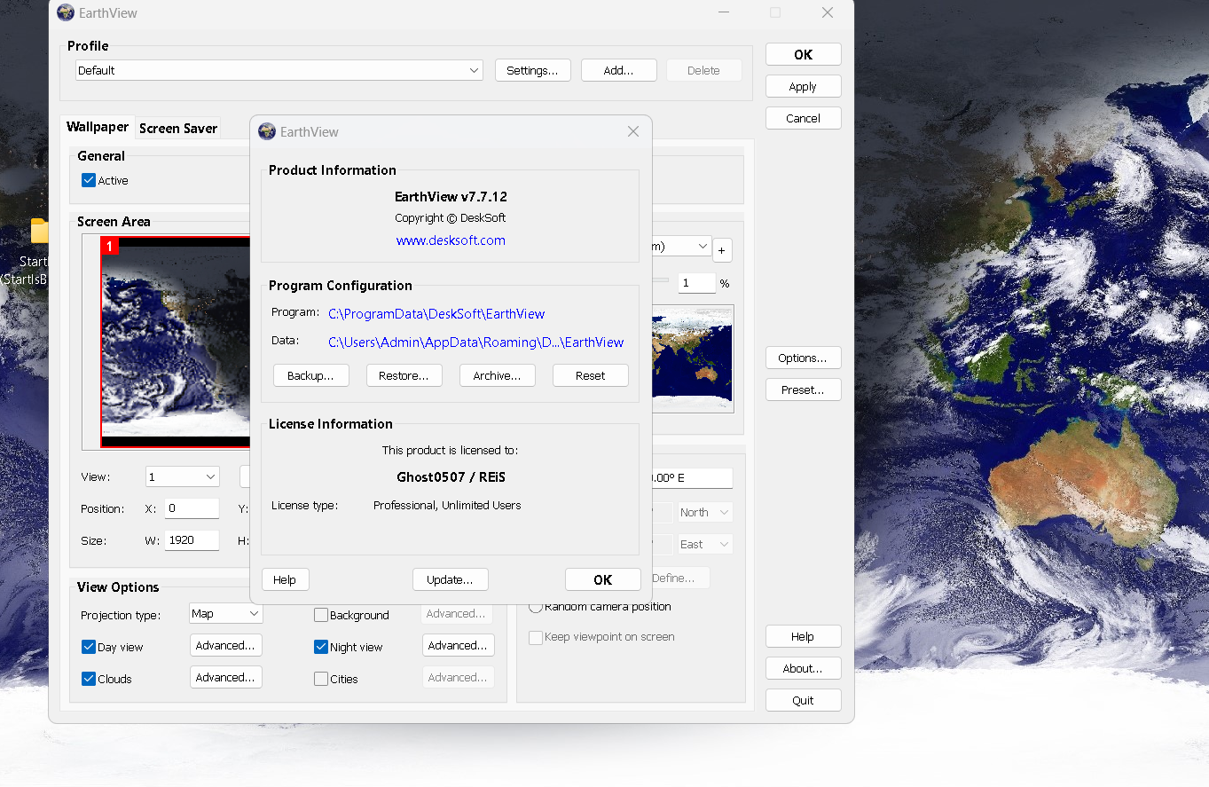Click the About... button
The width and height of the screenshot is (1209, 787).
(803, 668)
